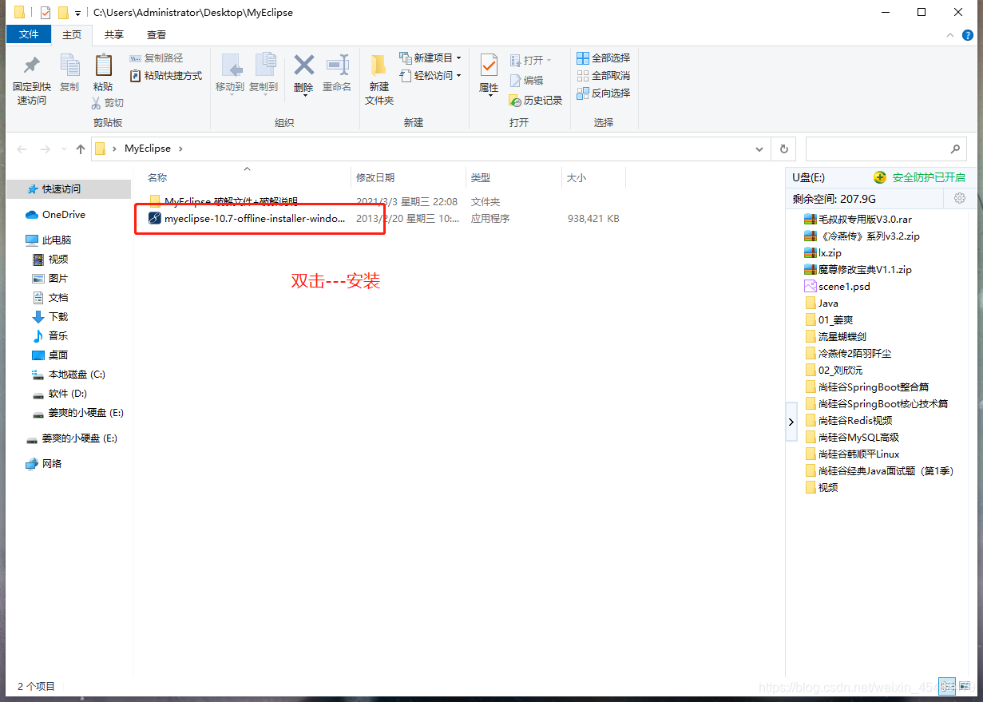
Task: Click the Forward navigation arrow
Action: (45, 149)
